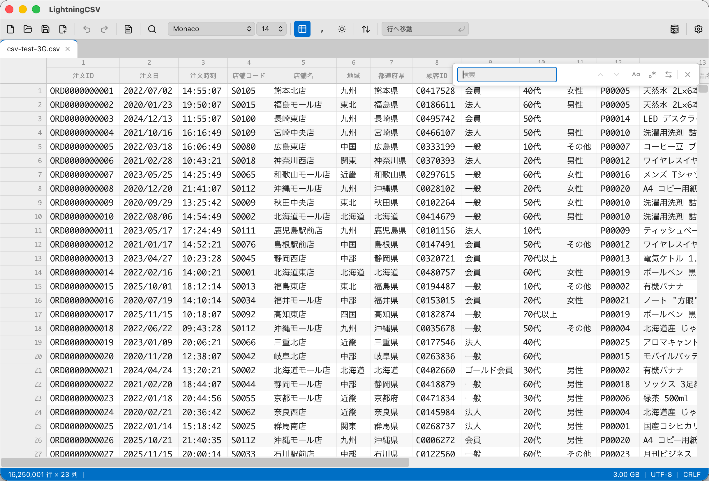The image size is (709, 481).
Task: Open the font size 14 dropdown
Action: [271, 29]
